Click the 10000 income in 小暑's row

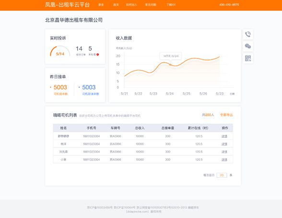pyautogui.click(x=140, y=159)
